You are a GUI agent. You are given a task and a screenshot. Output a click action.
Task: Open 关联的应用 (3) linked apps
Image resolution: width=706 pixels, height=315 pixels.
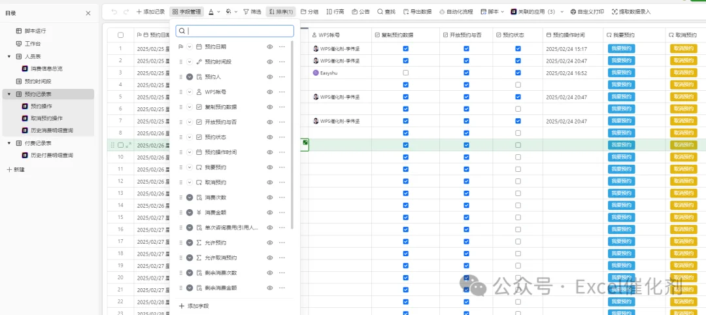pos(533,12)
